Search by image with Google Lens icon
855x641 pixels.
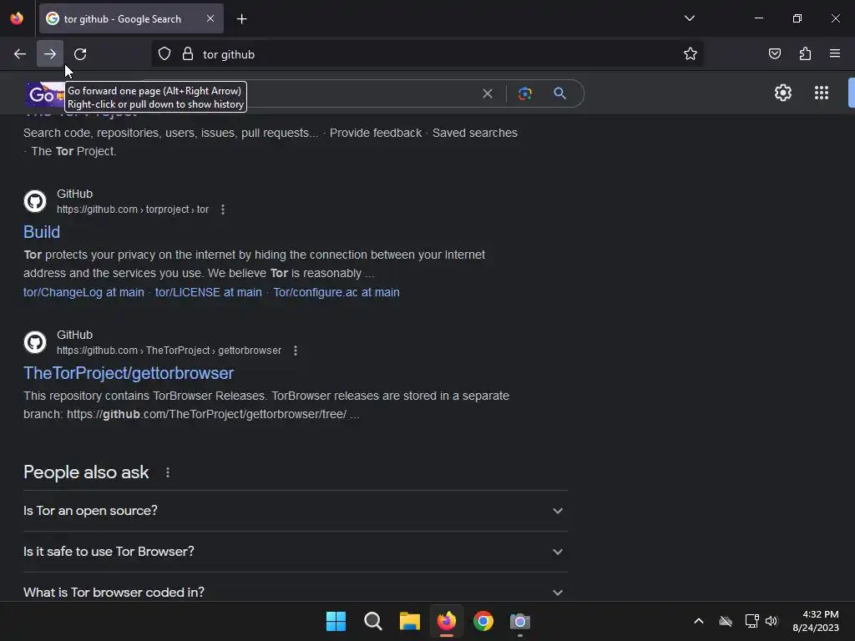(524, 93)
